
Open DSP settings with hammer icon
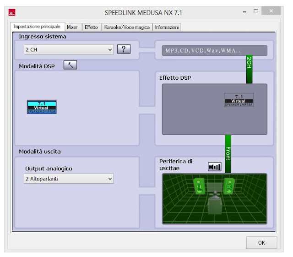[70, 65]
